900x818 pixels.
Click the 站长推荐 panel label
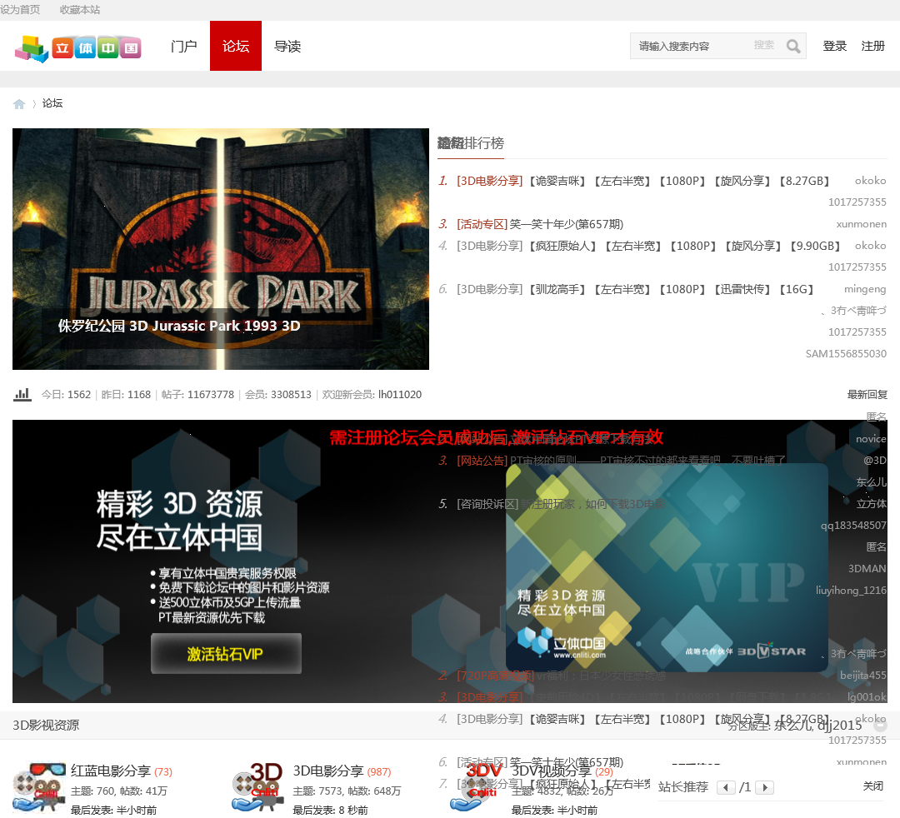click(x=683, y=787)
